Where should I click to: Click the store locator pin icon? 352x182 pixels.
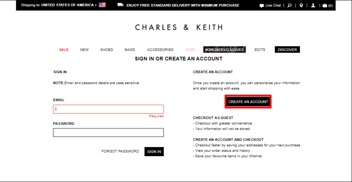point(301,5)
